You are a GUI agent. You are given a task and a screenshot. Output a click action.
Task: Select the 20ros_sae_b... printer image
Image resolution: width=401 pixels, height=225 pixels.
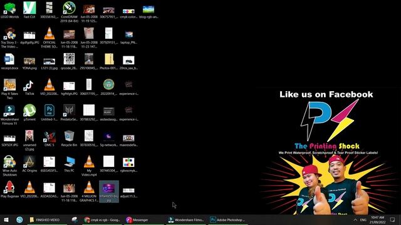tap(128, 62)
